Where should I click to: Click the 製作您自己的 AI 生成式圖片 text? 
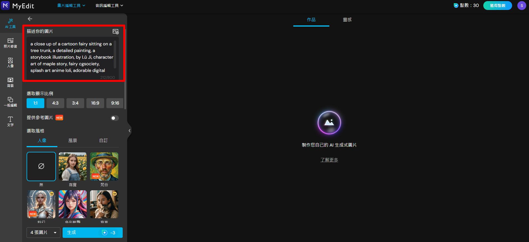click(x=329, y=145)
